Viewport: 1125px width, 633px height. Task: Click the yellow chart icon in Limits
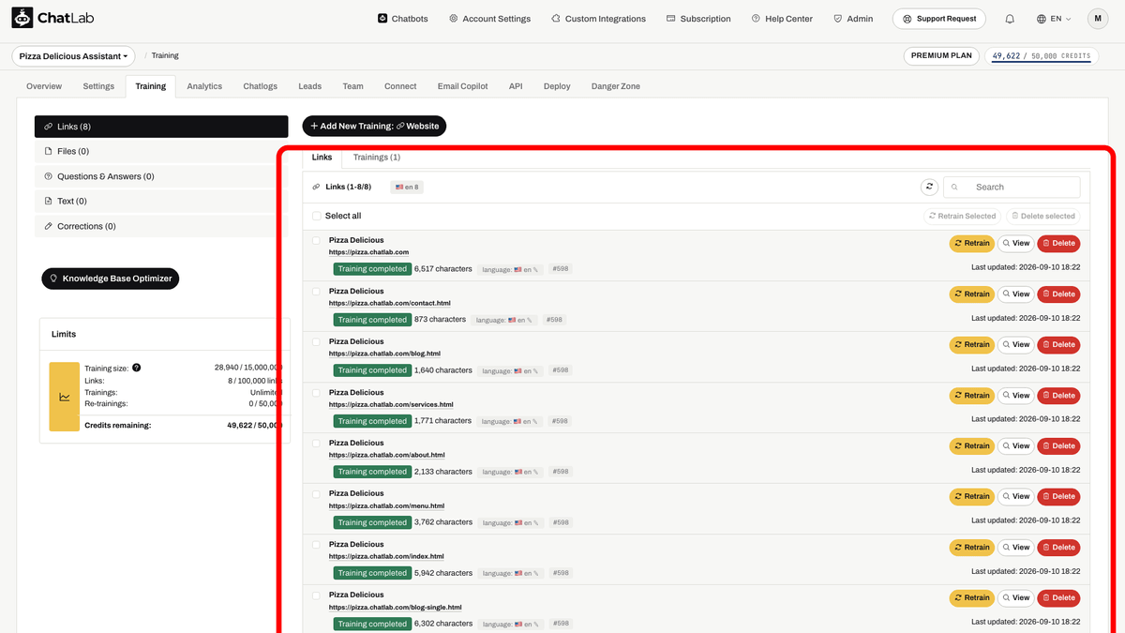(65, 397)
